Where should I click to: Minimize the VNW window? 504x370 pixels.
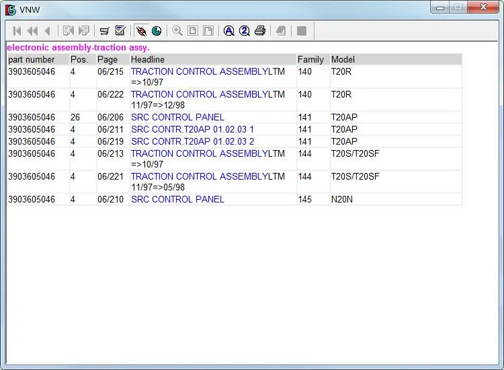(x=440, y=7)
